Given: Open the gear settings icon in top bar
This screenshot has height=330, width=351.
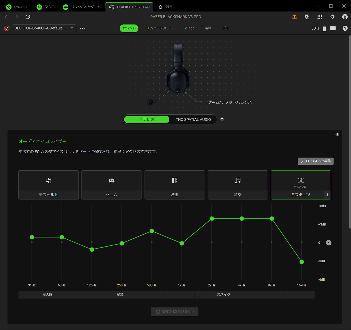Looking at the screenshot, I should (332, 17).
